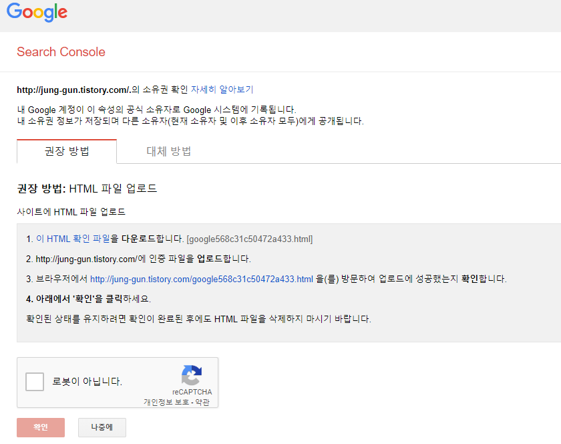
Task: Click the bold site URL http://jung-gun.tistory.com/
Action: pyautogui.click(x=73, y=90)
